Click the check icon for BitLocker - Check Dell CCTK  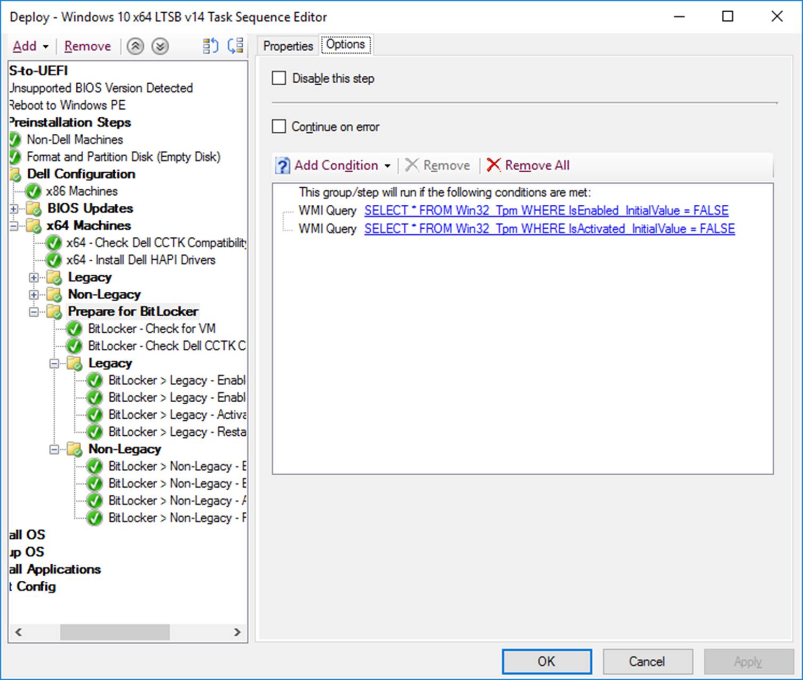click(x=74, y=346)
